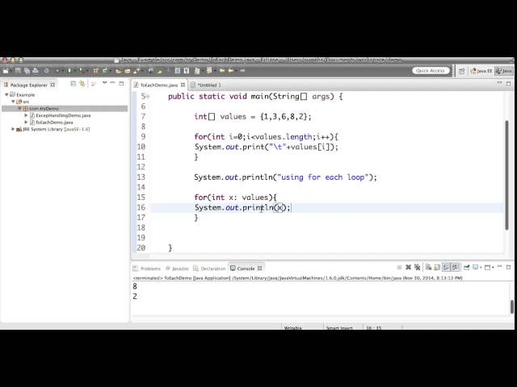Minimize the Package Explorer view
The image size is (517, 387).
tap(112, 83)
